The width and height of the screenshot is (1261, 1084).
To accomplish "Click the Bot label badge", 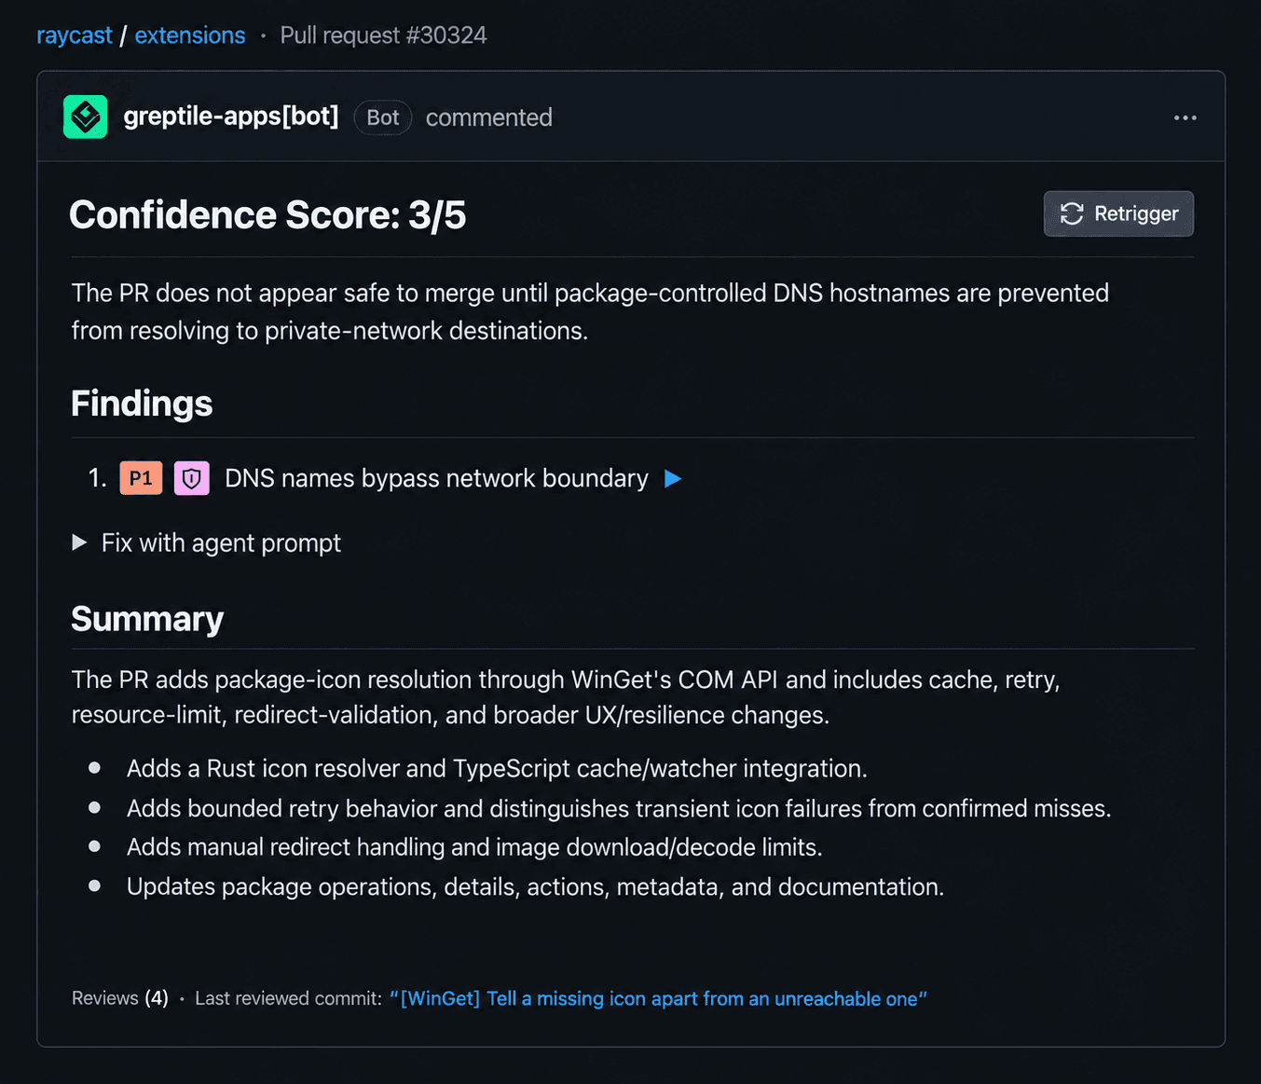I will (383, 117).
